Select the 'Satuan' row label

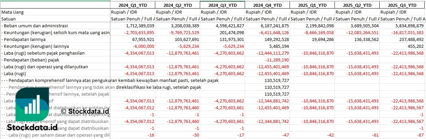tap(9, 19)
